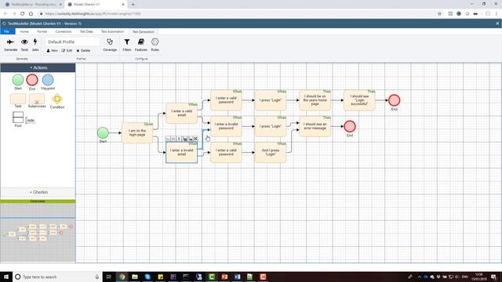The image size is (502, 282).
Task: Open Task View on the taskbar
Action: [x=109, y=277]
